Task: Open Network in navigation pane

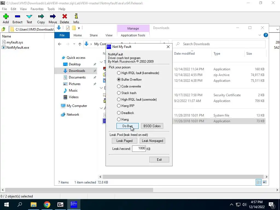Action: point(73,115)
